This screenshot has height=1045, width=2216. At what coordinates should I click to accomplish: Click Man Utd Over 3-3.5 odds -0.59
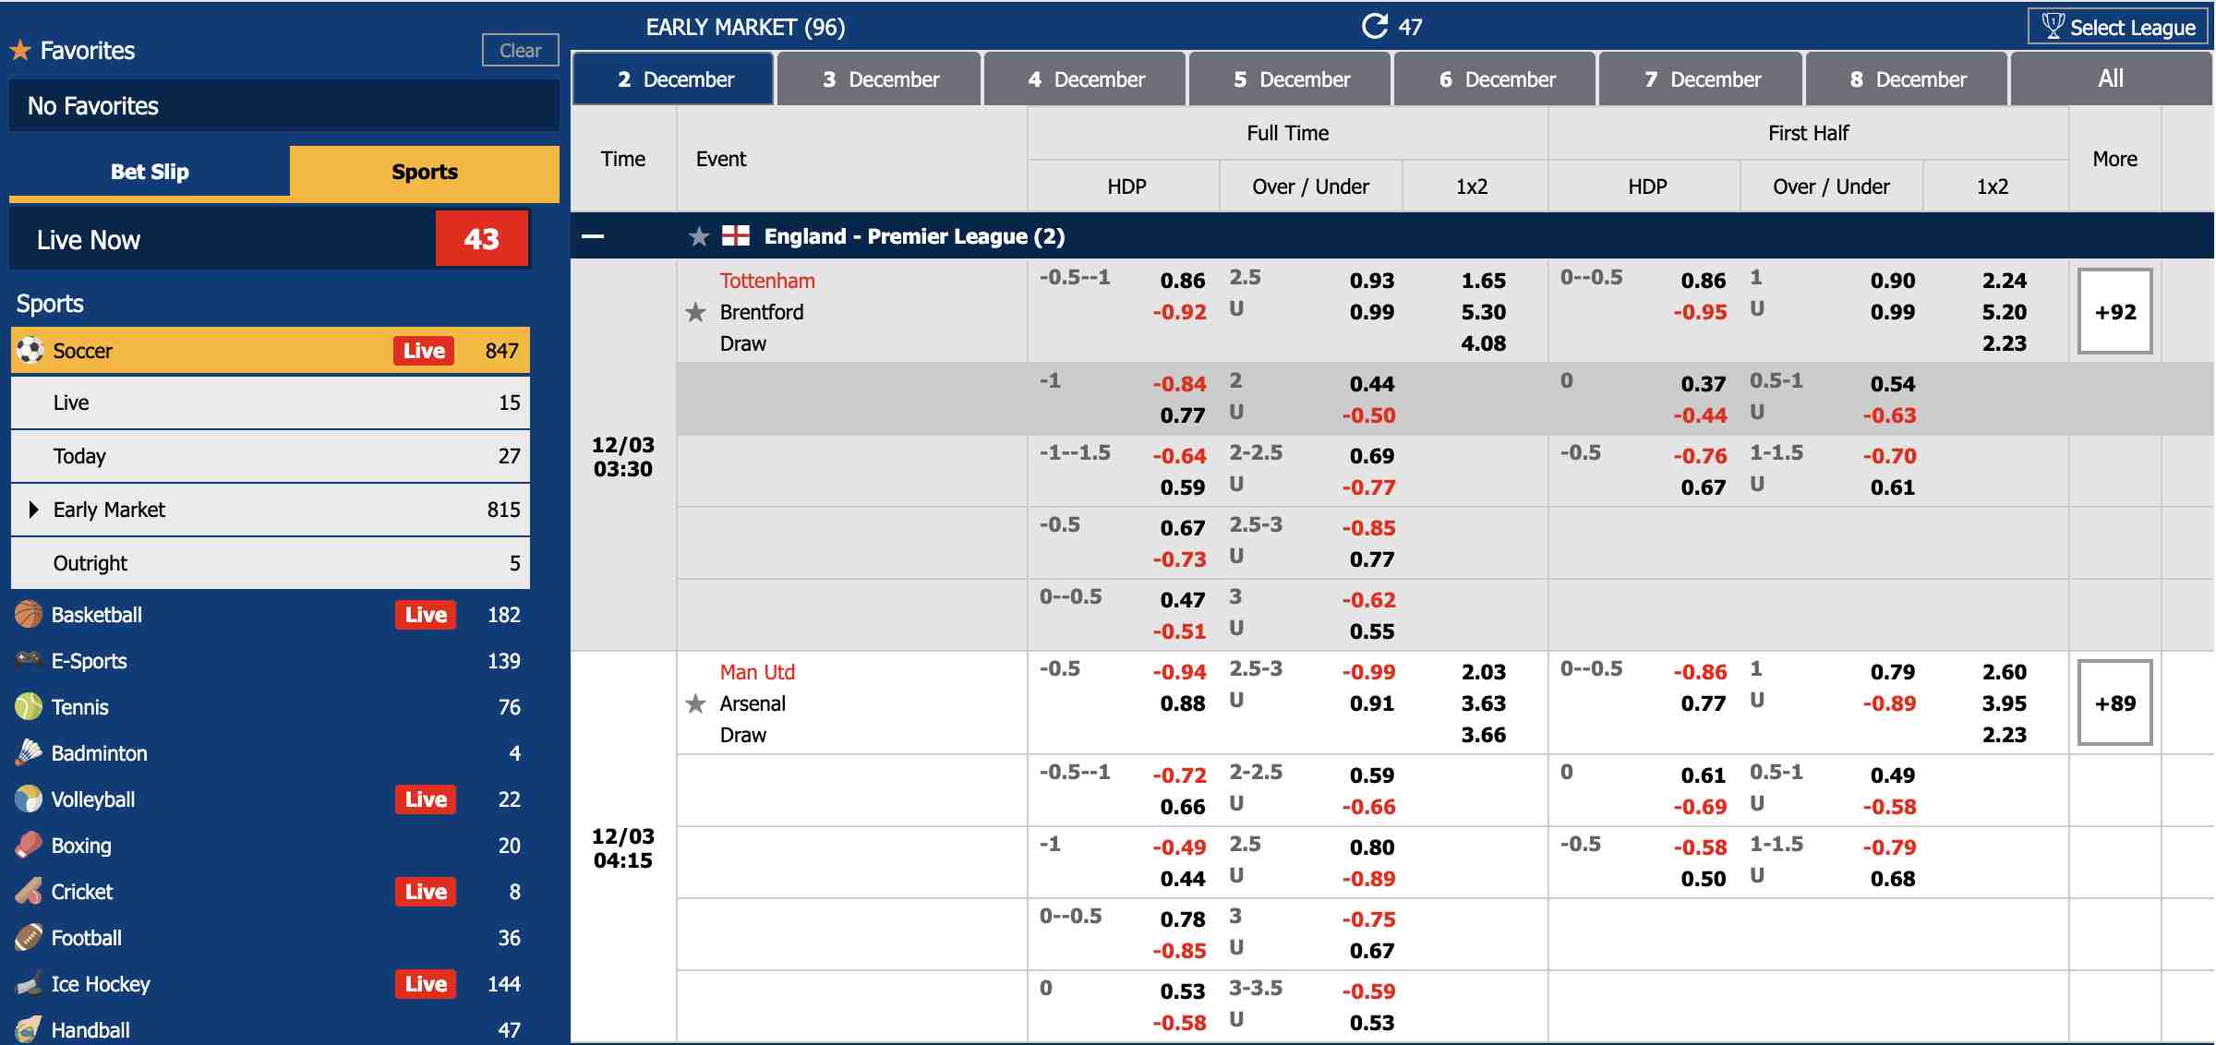(1368, 991)
